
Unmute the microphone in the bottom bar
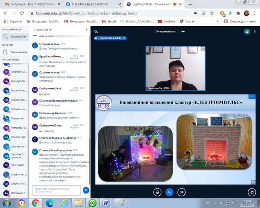157,192
